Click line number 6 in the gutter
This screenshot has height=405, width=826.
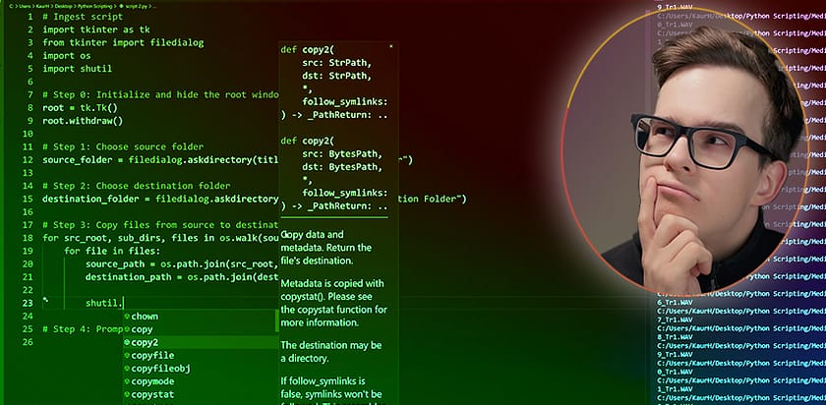pyautogui.click(x=30, y=82)
